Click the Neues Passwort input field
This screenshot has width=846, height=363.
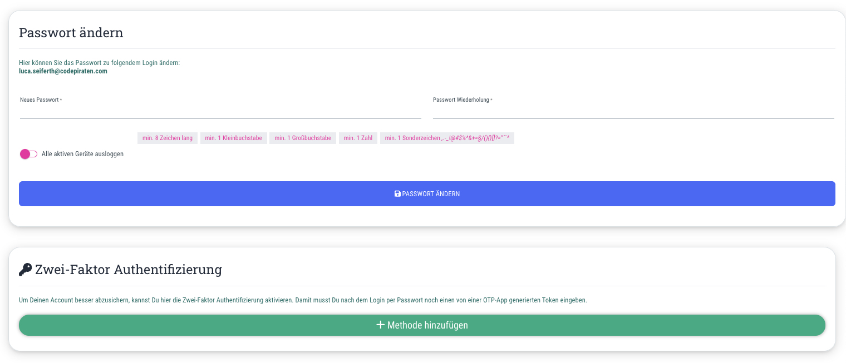pyautogui.click(x=220, y=111)
